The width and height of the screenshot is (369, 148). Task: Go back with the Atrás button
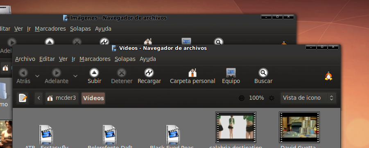23,76
